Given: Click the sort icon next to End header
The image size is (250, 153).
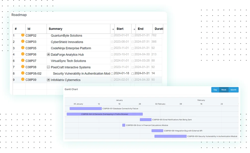Looking at the screenshot, I should pos(134,29).
